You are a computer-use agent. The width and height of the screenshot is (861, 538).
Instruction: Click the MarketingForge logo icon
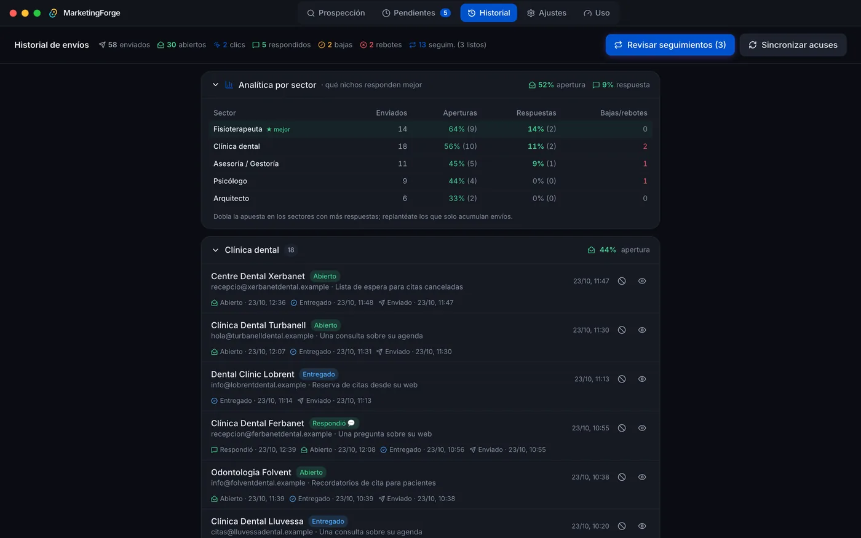(54, 13)
